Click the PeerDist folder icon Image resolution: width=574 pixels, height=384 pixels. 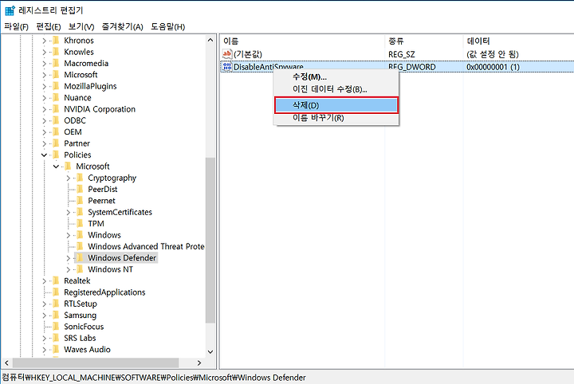point(80,189)
